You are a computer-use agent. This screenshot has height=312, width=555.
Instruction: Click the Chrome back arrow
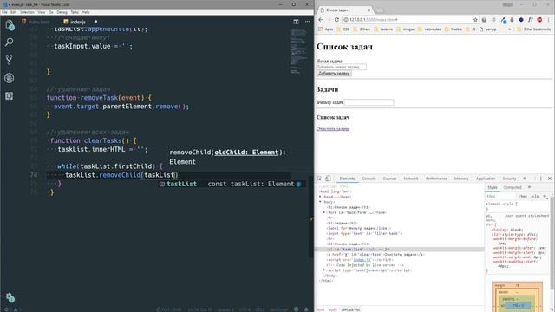click(320, 20)
